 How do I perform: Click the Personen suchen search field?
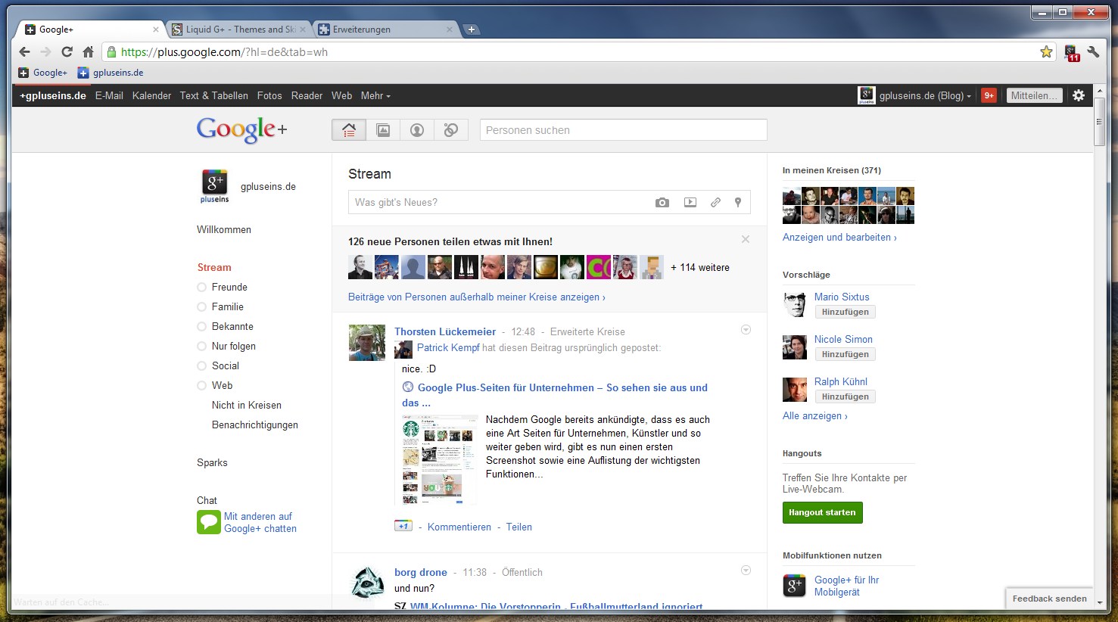coord(623,130)
